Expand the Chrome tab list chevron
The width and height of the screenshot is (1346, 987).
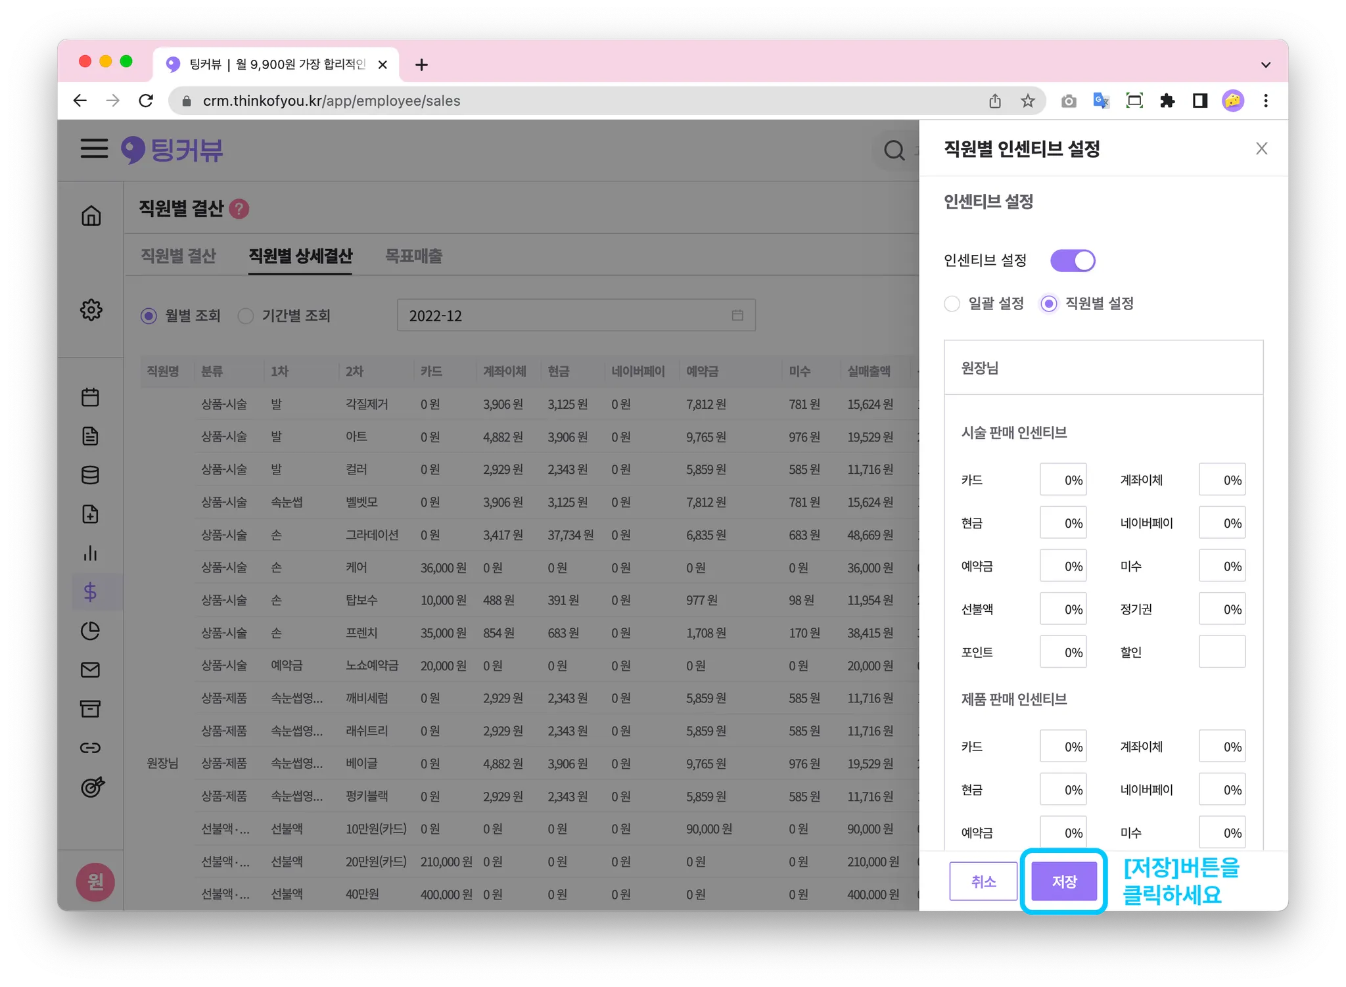[x=1265, y=64]
